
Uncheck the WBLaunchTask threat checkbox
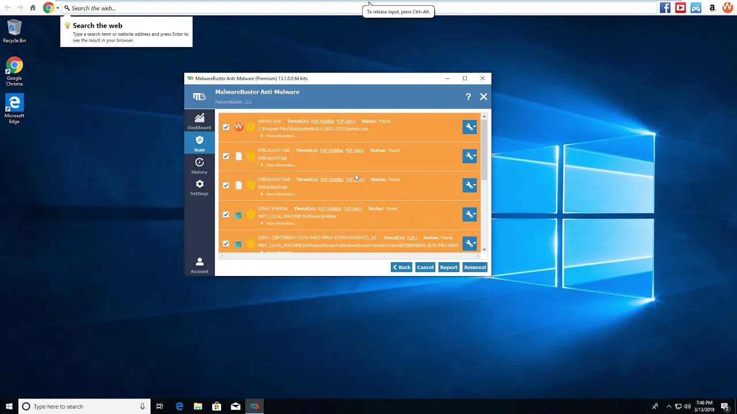[226, 156]
